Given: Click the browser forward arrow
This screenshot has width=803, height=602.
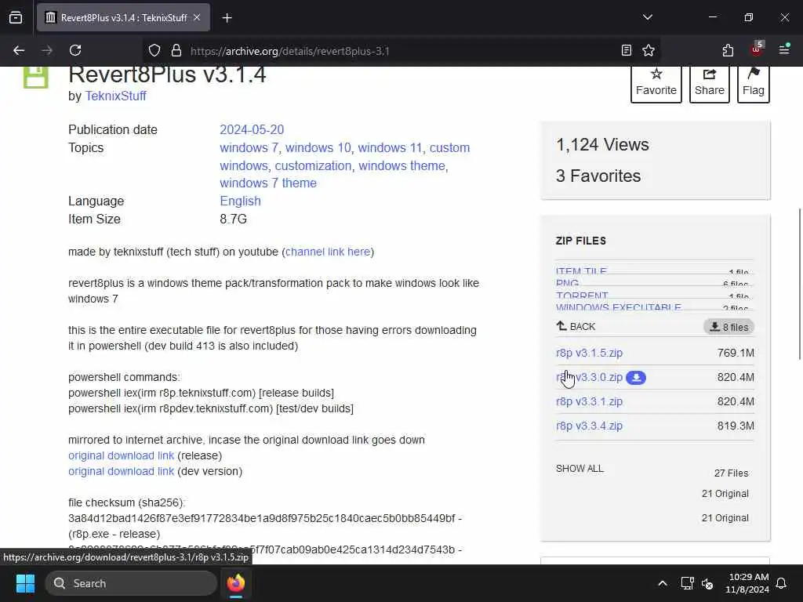Looking at the screenshot, I should point(47,50).
